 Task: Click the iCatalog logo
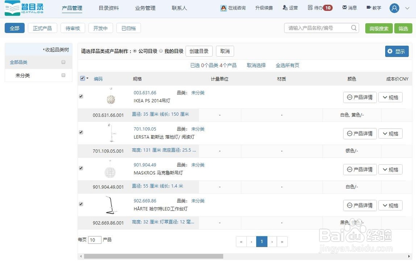point(24,8)
